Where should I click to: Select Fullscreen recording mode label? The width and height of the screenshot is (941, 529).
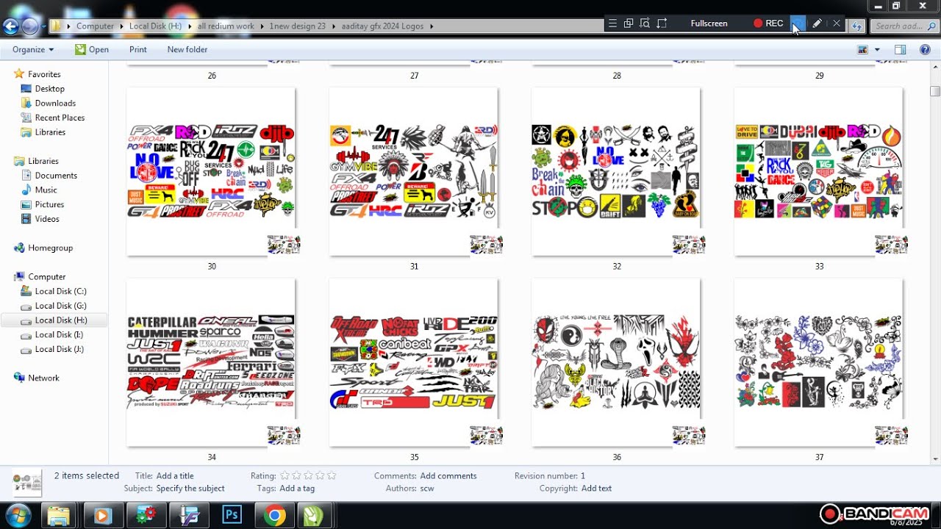(709, 24)
